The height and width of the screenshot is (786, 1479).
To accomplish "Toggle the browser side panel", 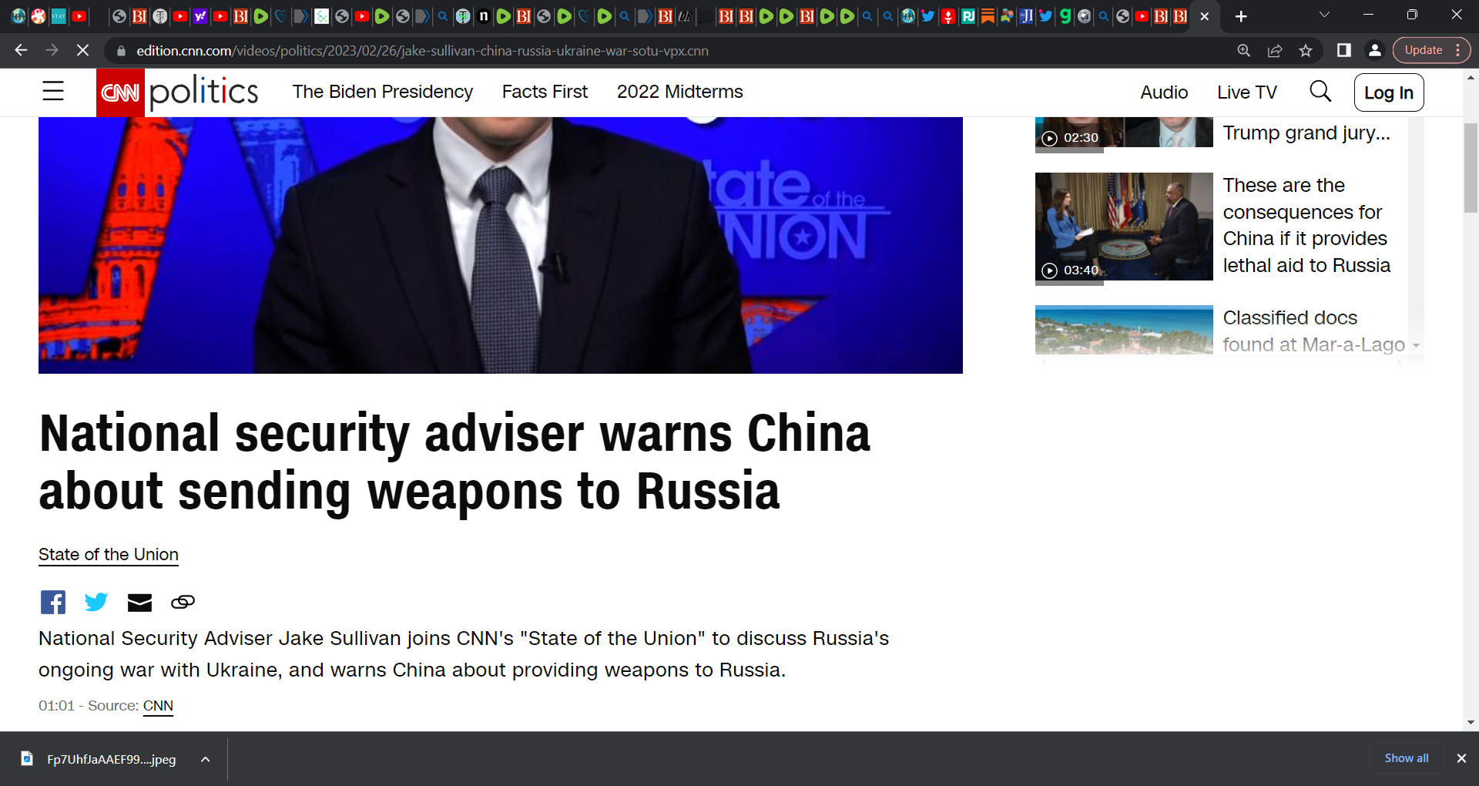I will (1343, 50).
